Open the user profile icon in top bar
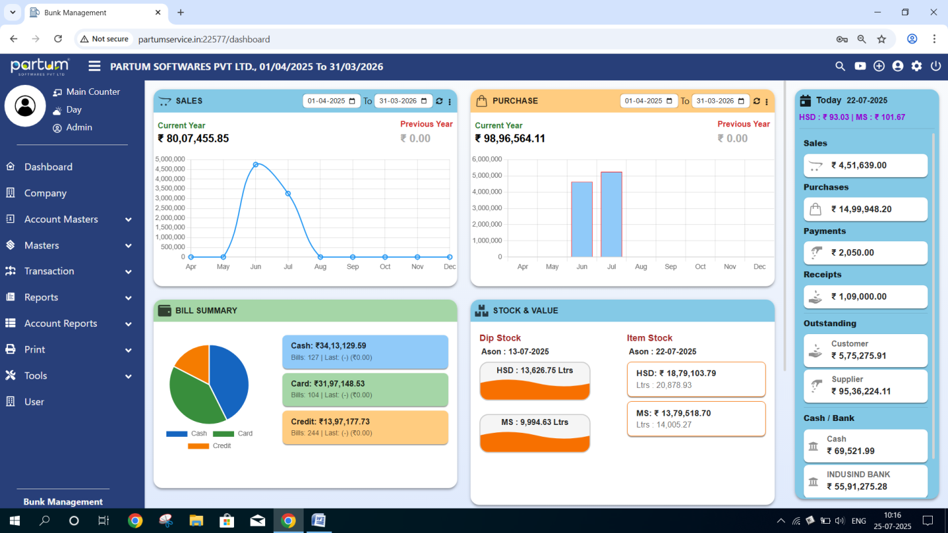Screen dimensions: 948x533 [x=897, y=66]
